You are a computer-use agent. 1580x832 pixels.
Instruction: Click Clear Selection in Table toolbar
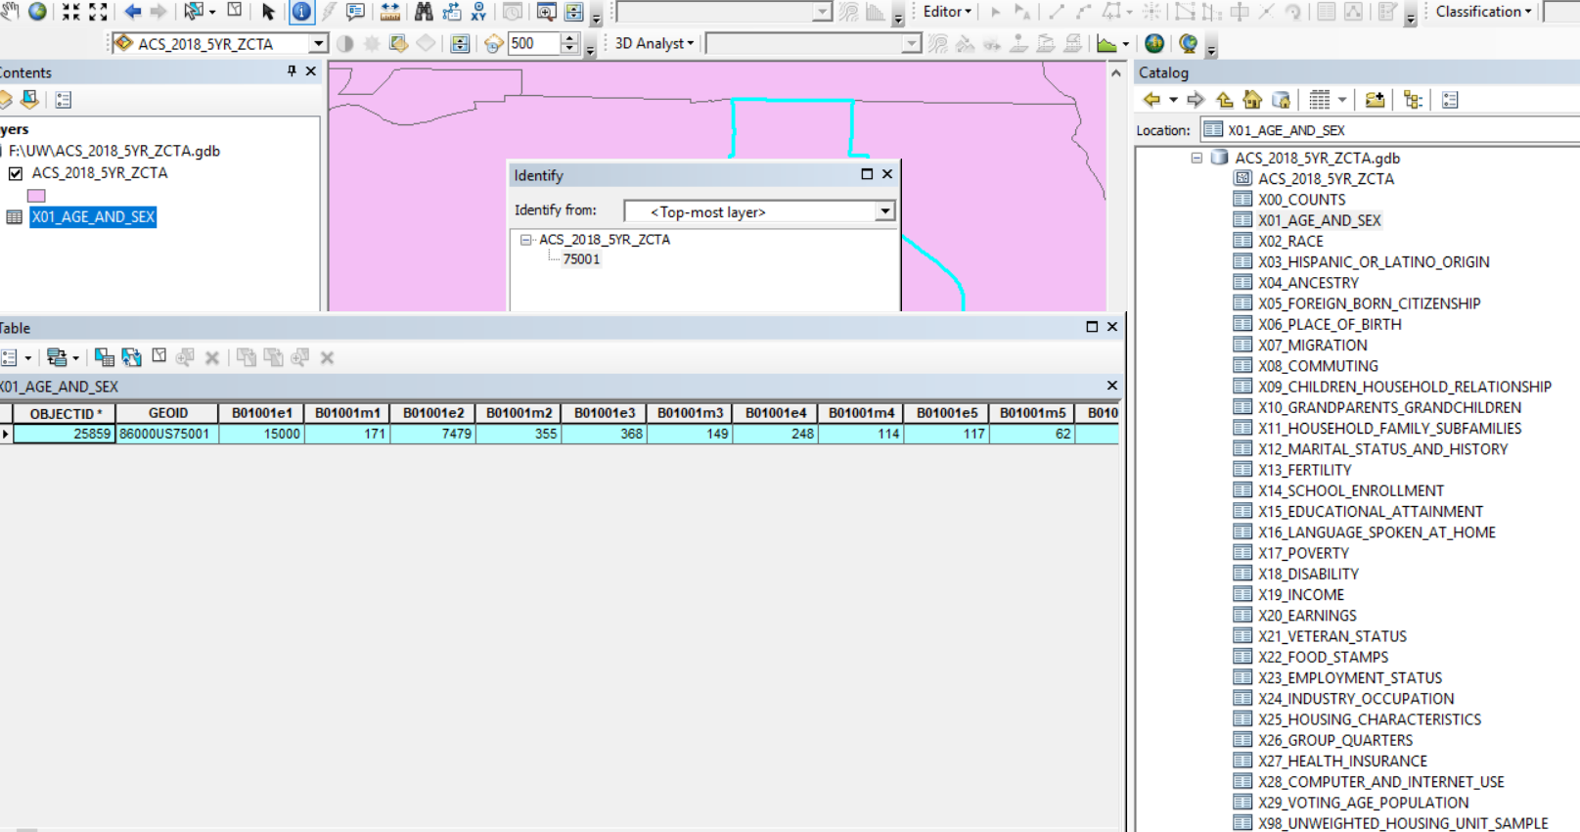tap(158, 356)
